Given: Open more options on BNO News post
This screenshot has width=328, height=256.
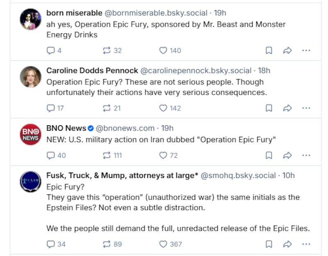Looking at the screenshot, I should pos(306,155).
